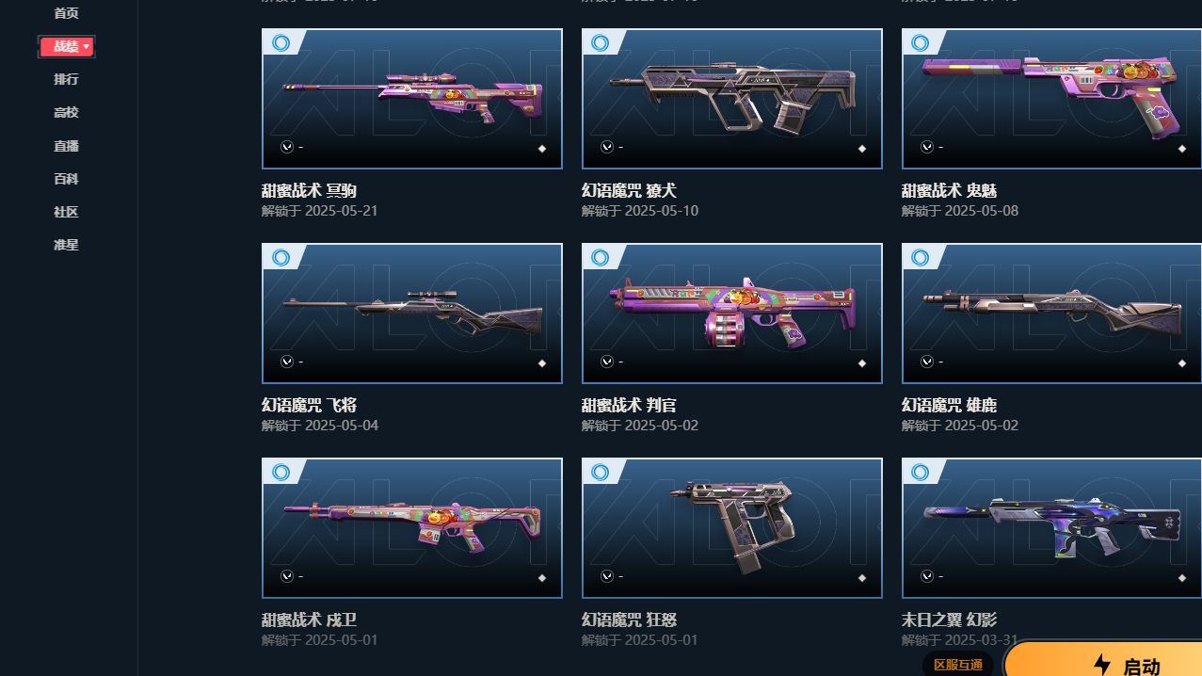Go to the 排行 sidebar section
1202x676 pixels.
(66, 79)
